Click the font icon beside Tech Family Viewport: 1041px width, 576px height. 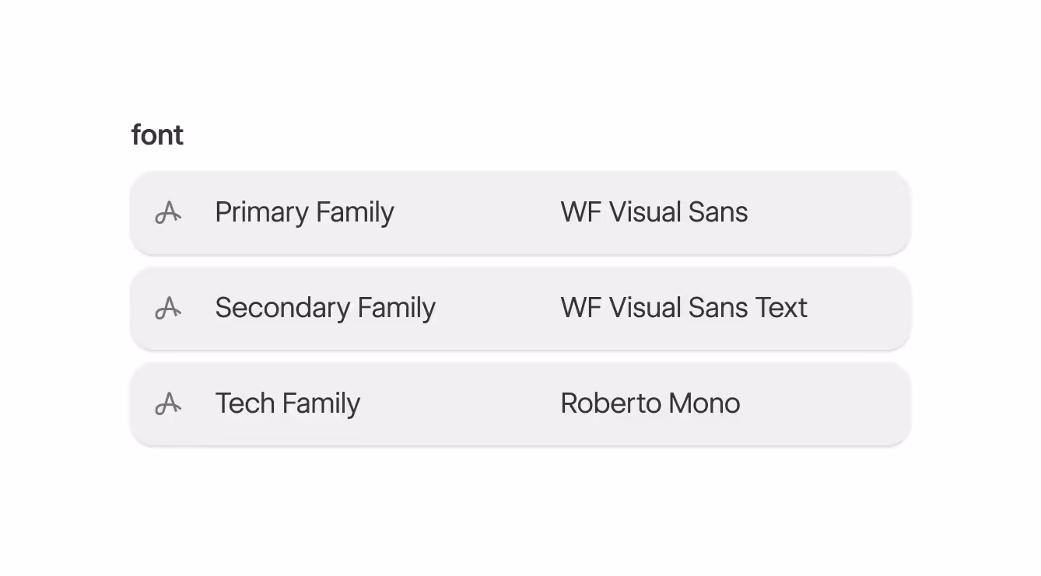[x=168, y=403]
